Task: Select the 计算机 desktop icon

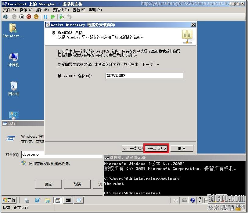Action: click(x=13, y=60)
